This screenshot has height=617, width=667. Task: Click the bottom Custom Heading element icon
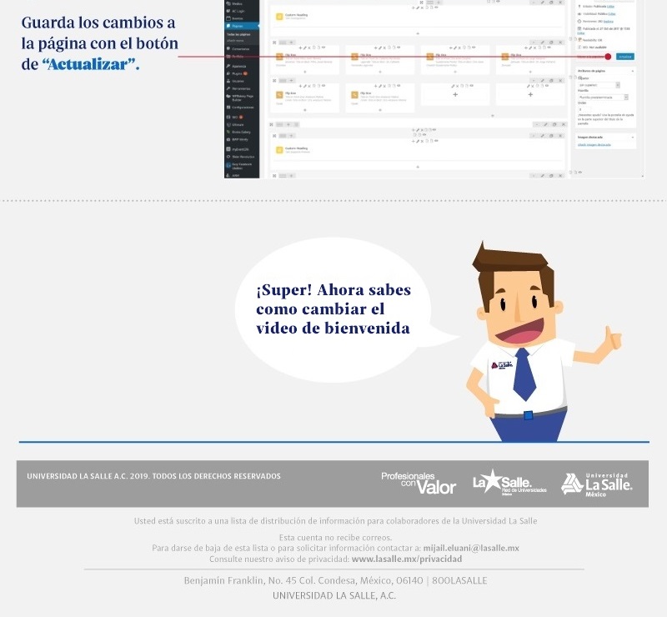click(280, 149)
